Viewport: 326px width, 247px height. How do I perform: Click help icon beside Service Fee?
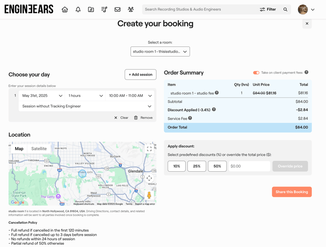click(x=190, y=118)
